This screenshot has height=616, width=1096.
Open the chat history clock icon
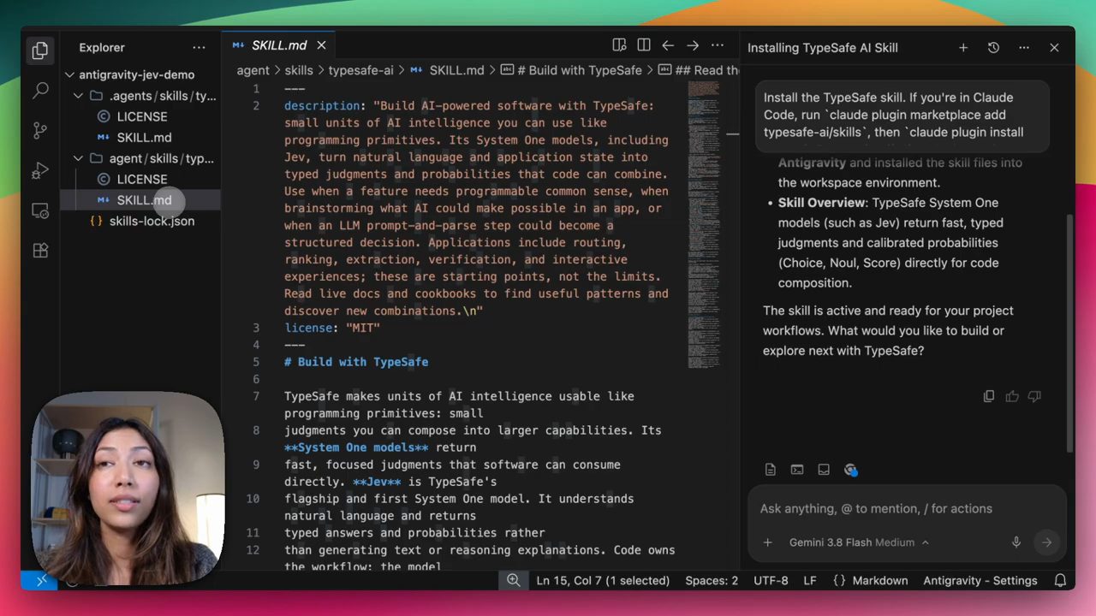click(993, 48)
